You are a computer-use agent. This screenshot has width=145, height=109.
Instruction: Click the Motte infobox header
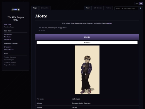click(87, 37)
